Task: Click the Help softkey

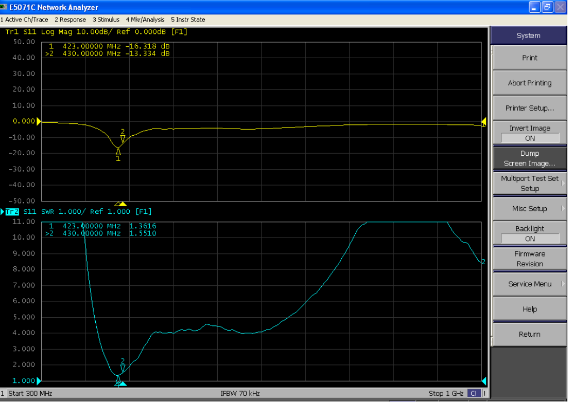Action: pyautogui.click(x=530, y=309)
